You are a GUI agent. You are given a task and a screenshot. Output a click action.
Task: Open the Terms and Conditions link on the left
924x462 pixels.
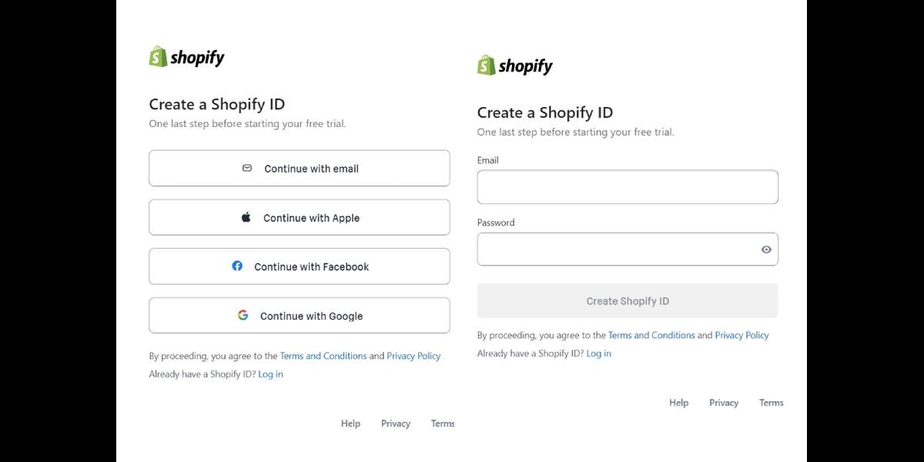[x=323, y=355]
